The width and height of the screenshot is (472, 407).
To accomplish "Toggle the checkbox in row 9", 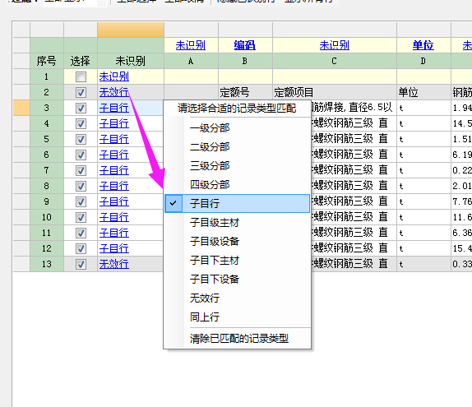I will (x=81, y=202).
